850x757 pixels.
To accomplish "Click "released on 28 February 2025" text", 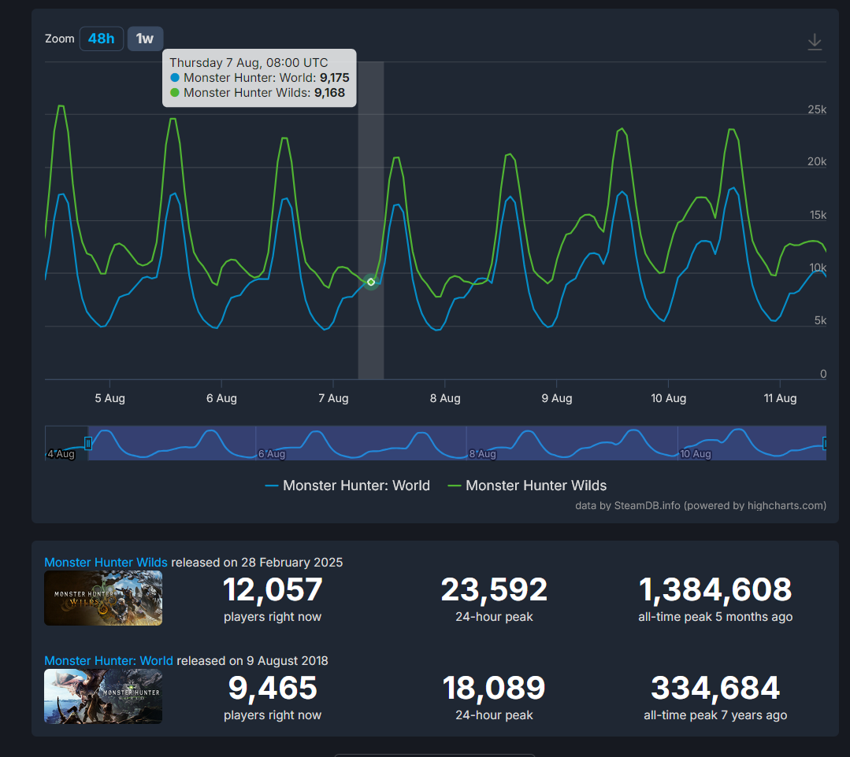I will point(257,562).
